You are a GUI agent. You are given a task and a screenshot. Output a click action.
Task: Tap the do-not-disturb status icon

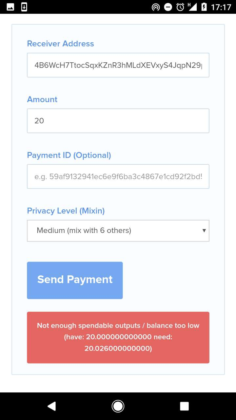[168, 7]
